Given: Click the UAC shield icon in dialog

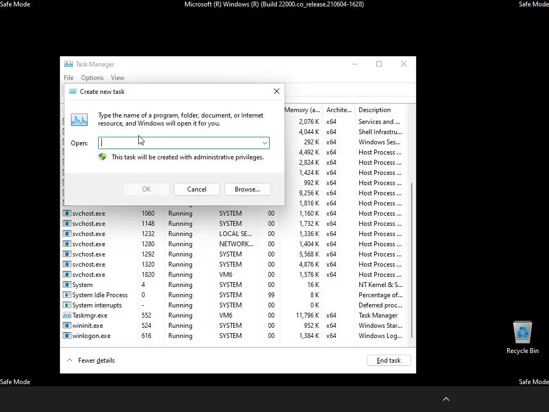Looking at the screenshot, I should pos(102,157).
